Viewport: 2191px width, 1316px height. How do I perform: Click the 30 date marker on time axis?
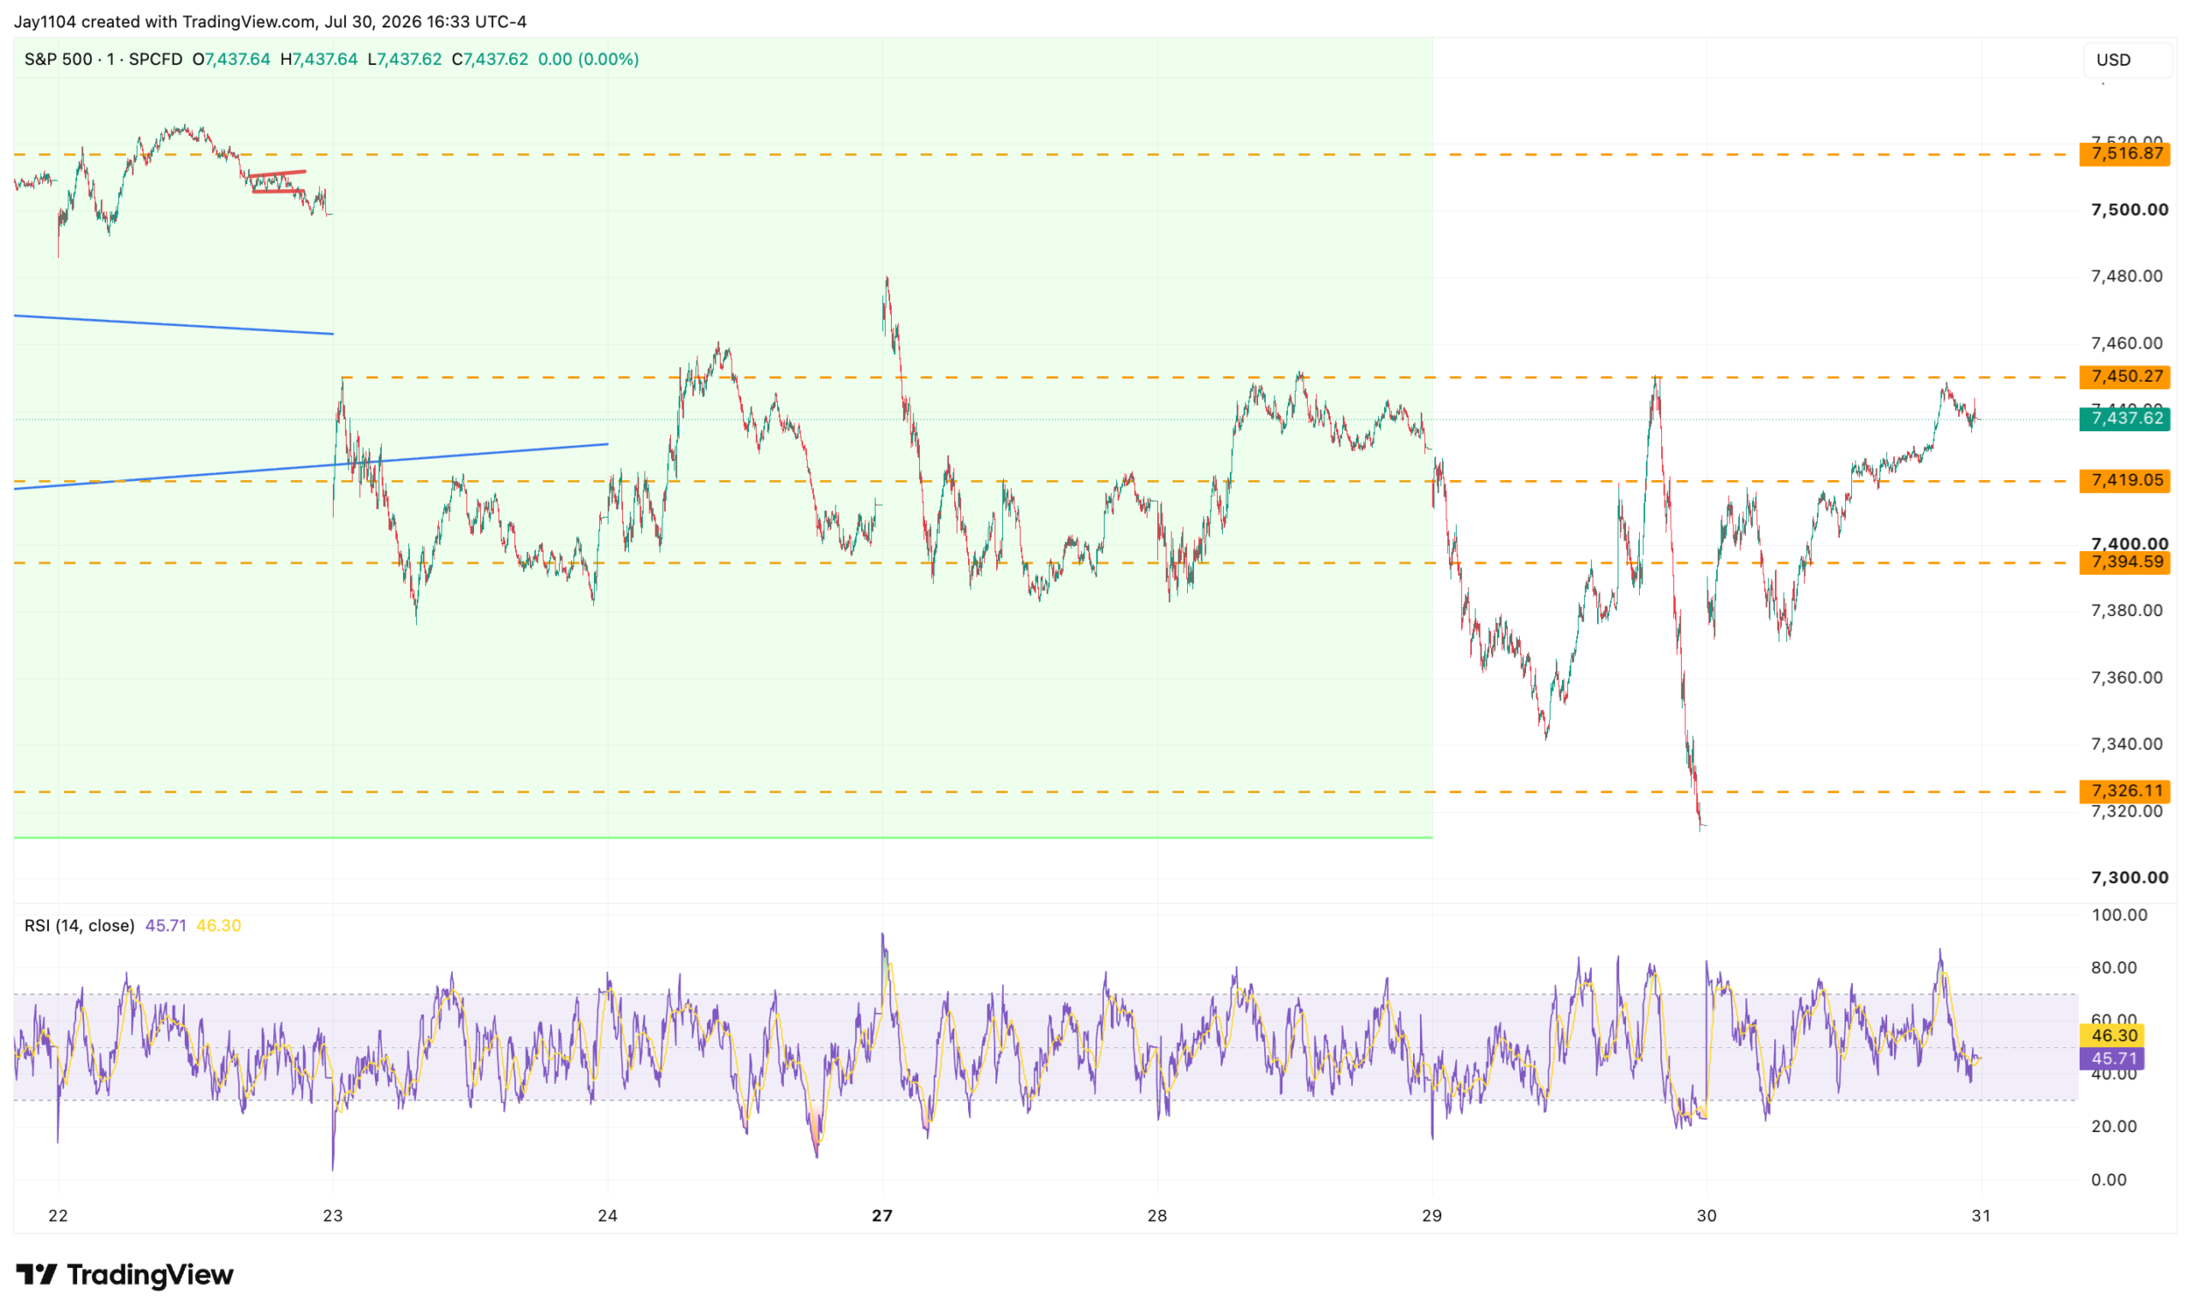tap(1706, 1216)
